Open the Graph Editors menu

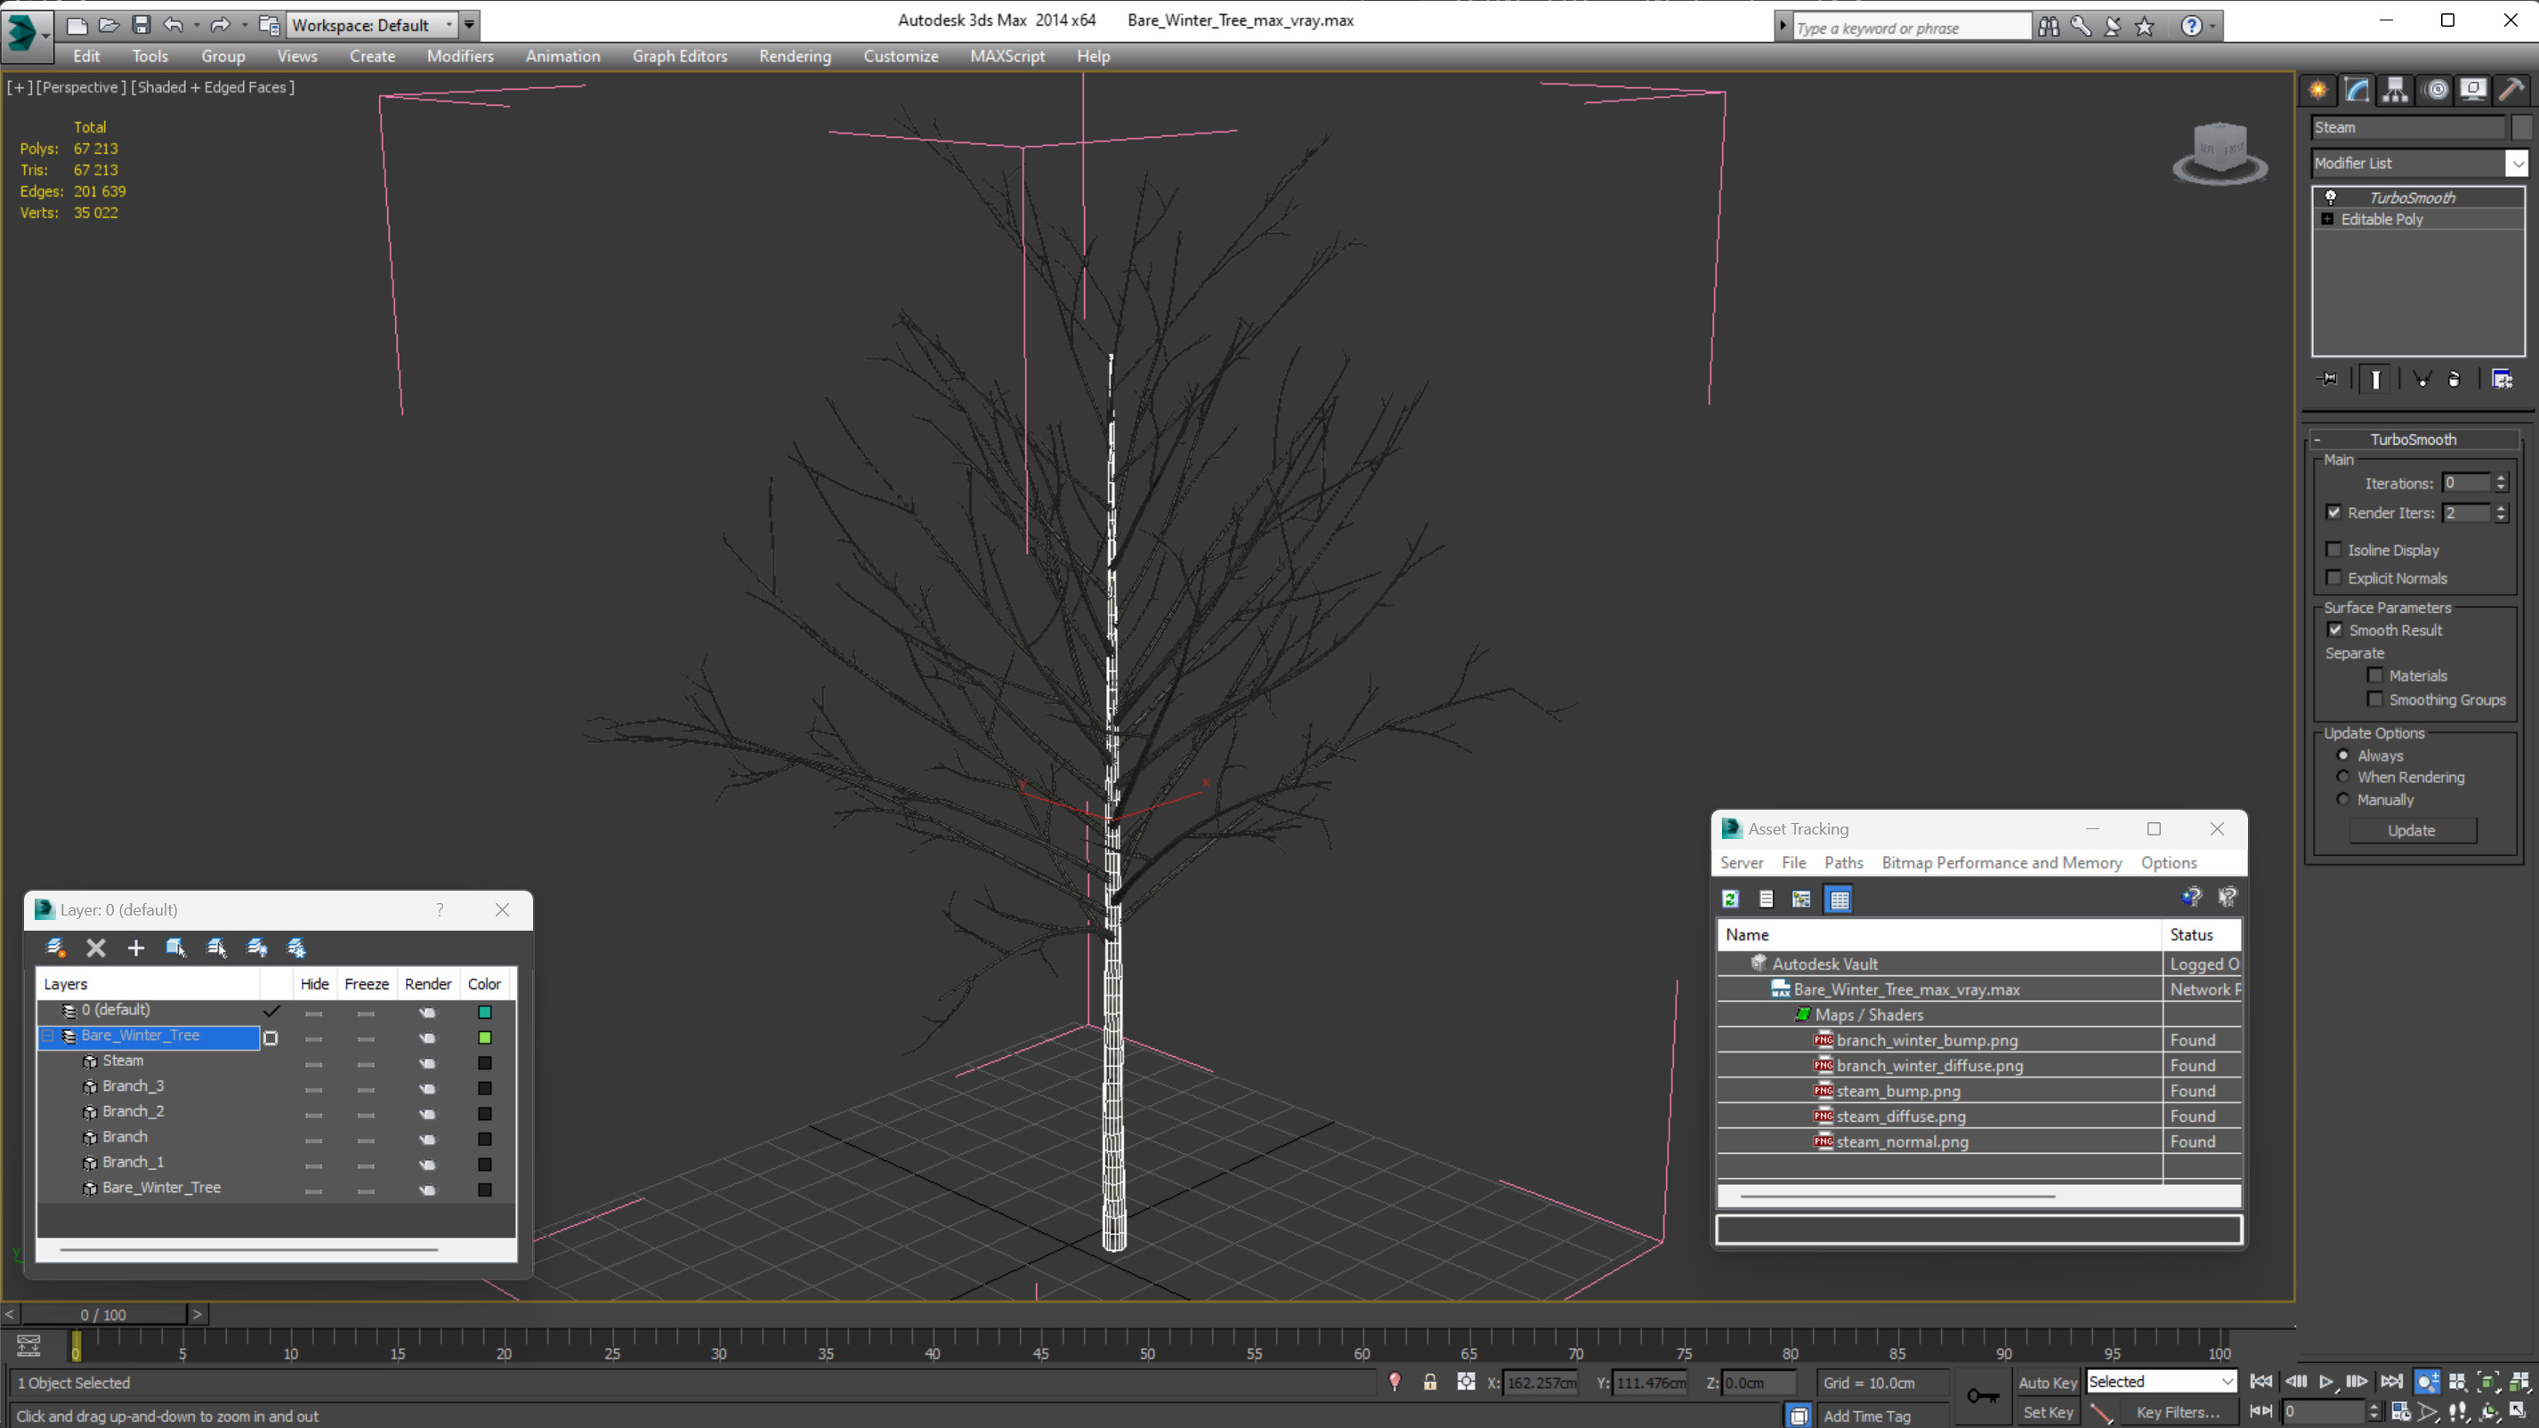point(679,56)
